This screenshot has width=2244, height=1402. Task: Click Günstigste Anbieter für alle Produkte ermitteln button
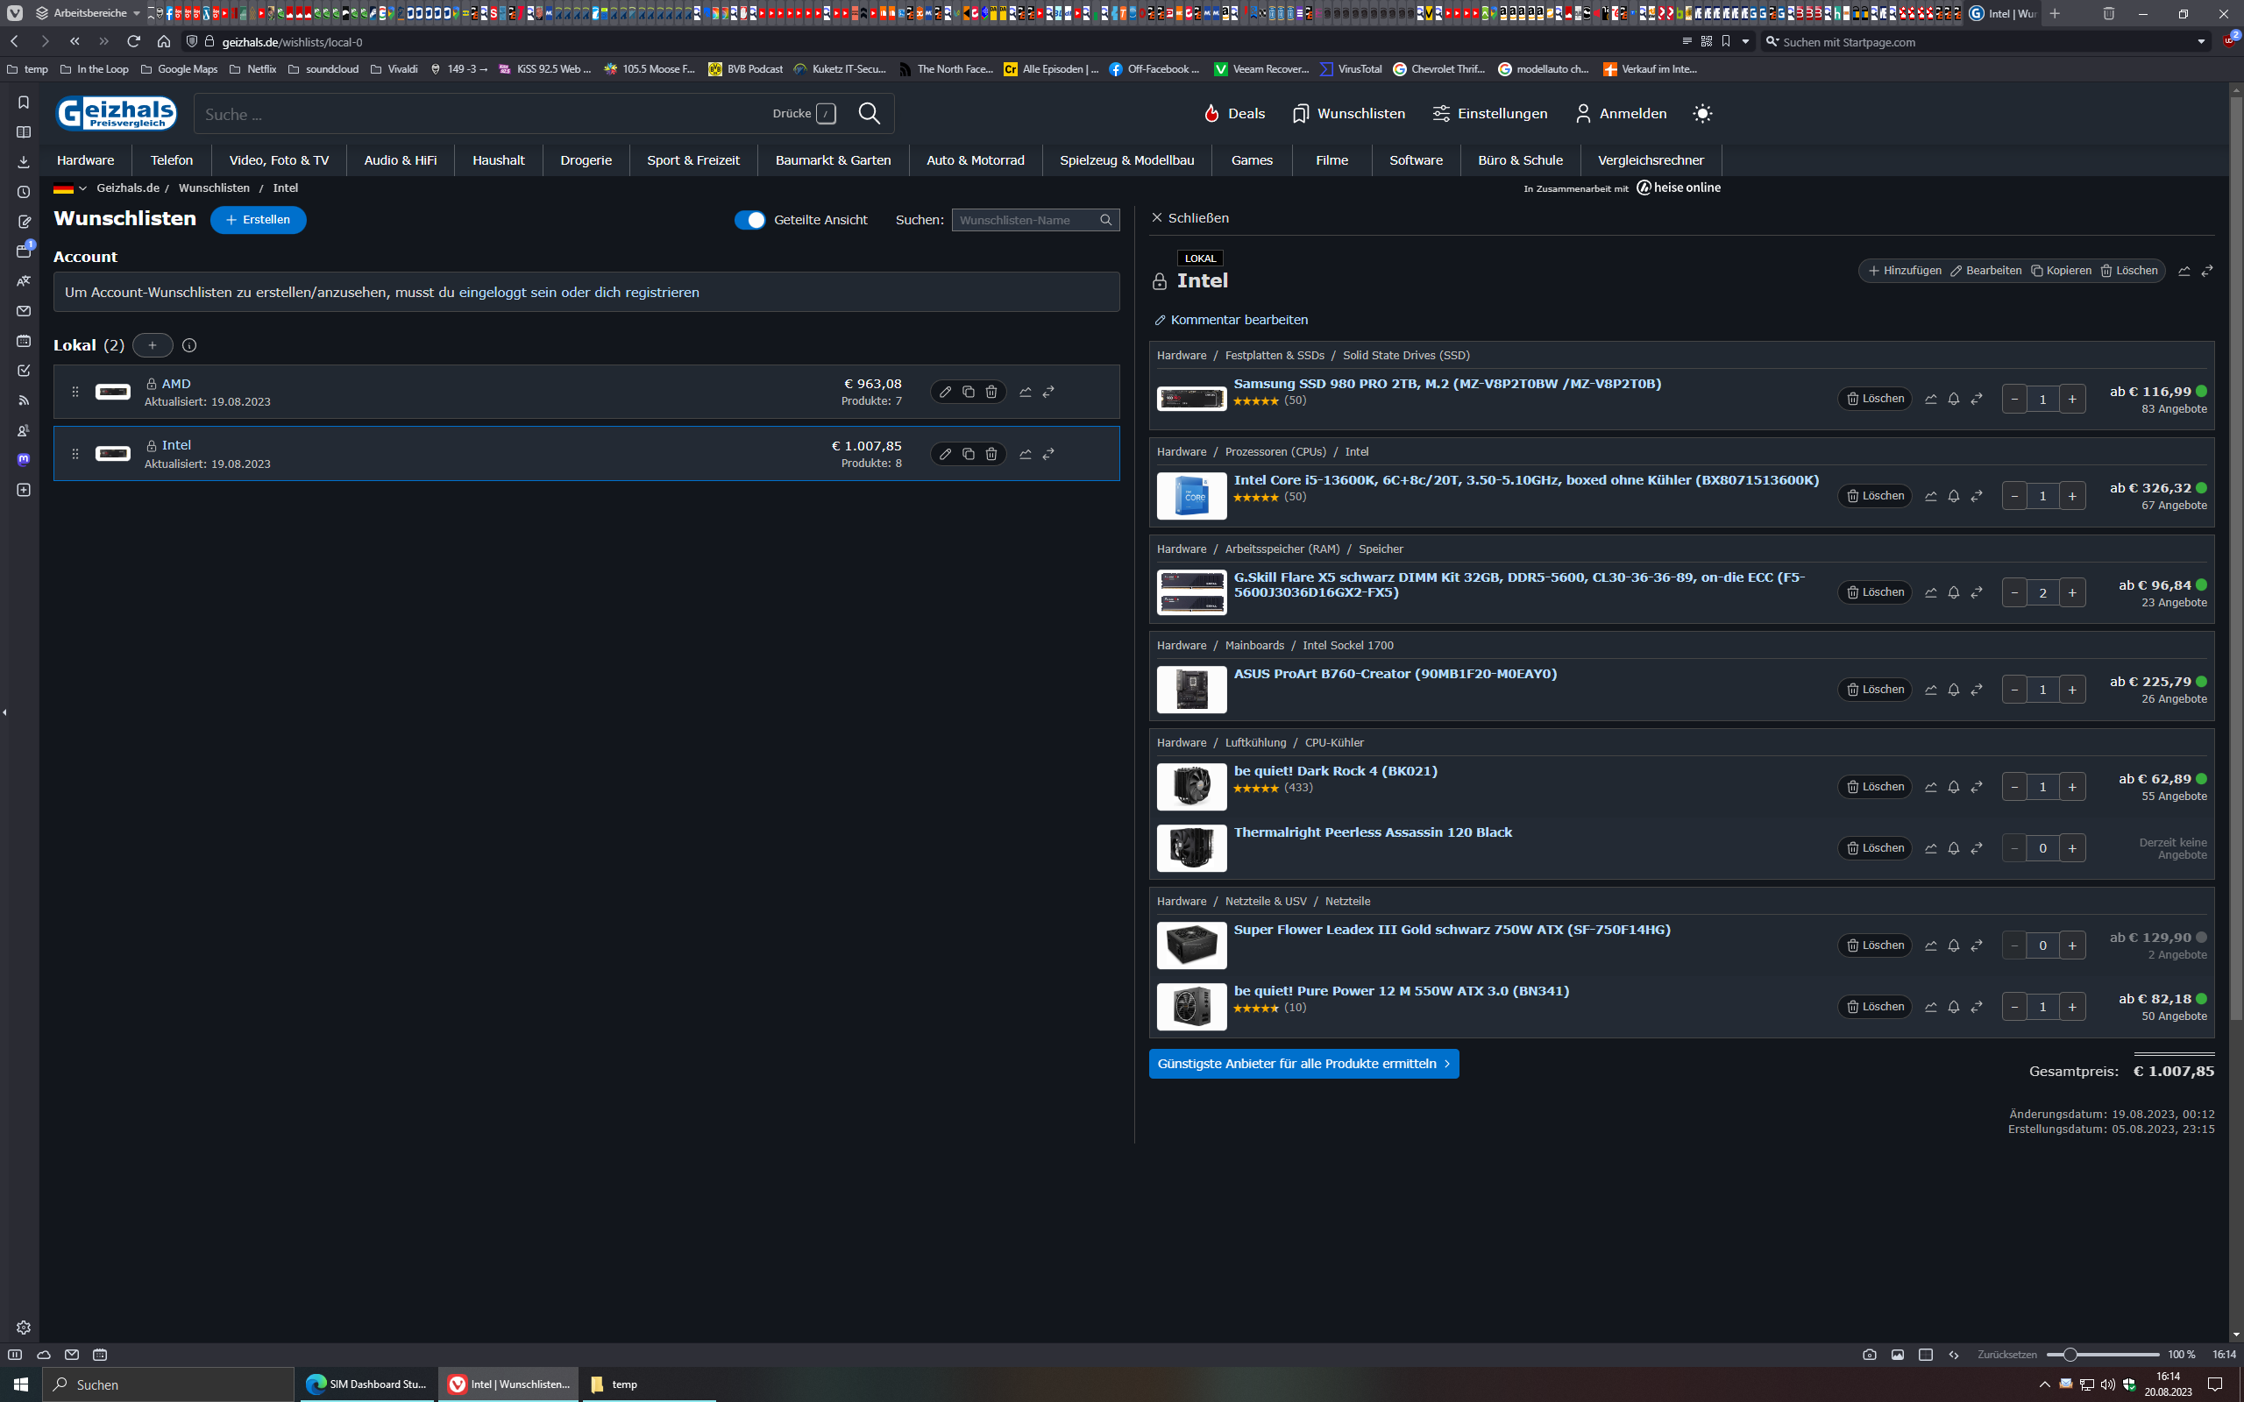[1303, 1064]
